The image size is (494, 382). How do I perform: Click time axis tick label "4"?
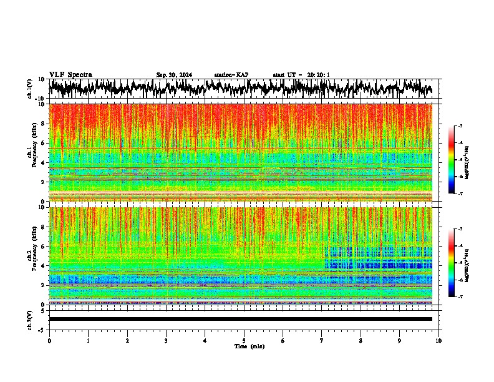(205, 341)
